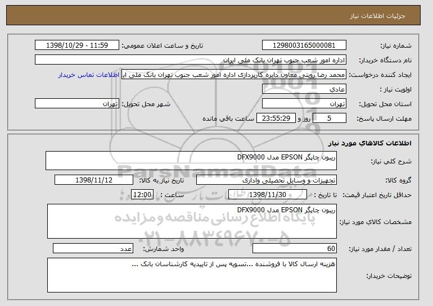This screenshot has width=433, height=306.
Task: Click the label استان محل تحویل
Action: click(x=385, y=104)
